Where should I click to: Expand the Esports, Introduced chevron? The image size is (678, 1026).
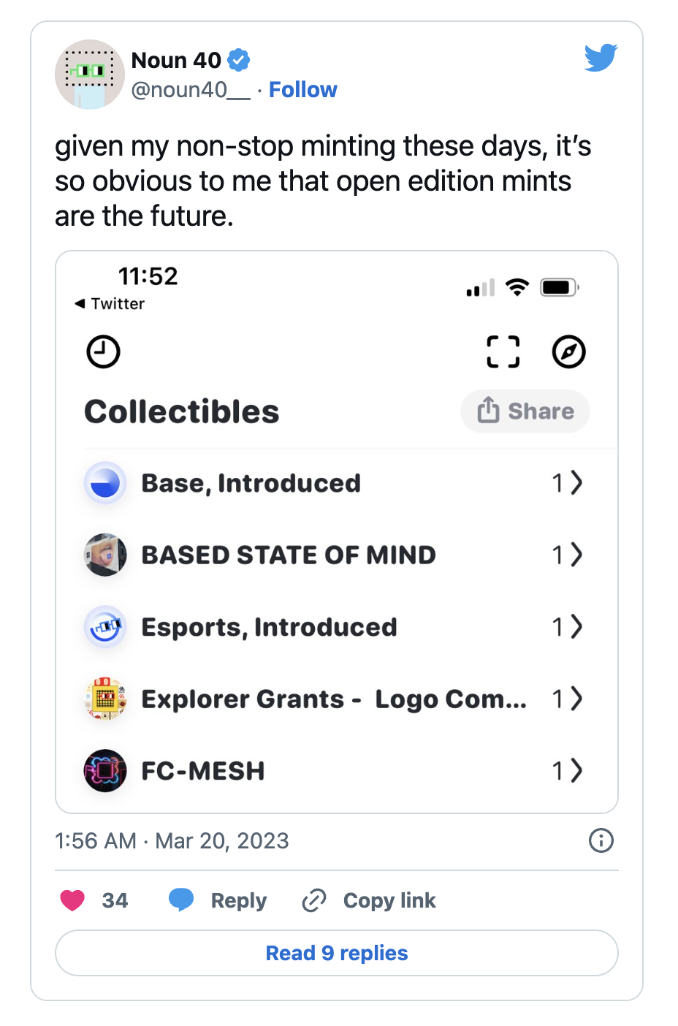tap(576, 626)
